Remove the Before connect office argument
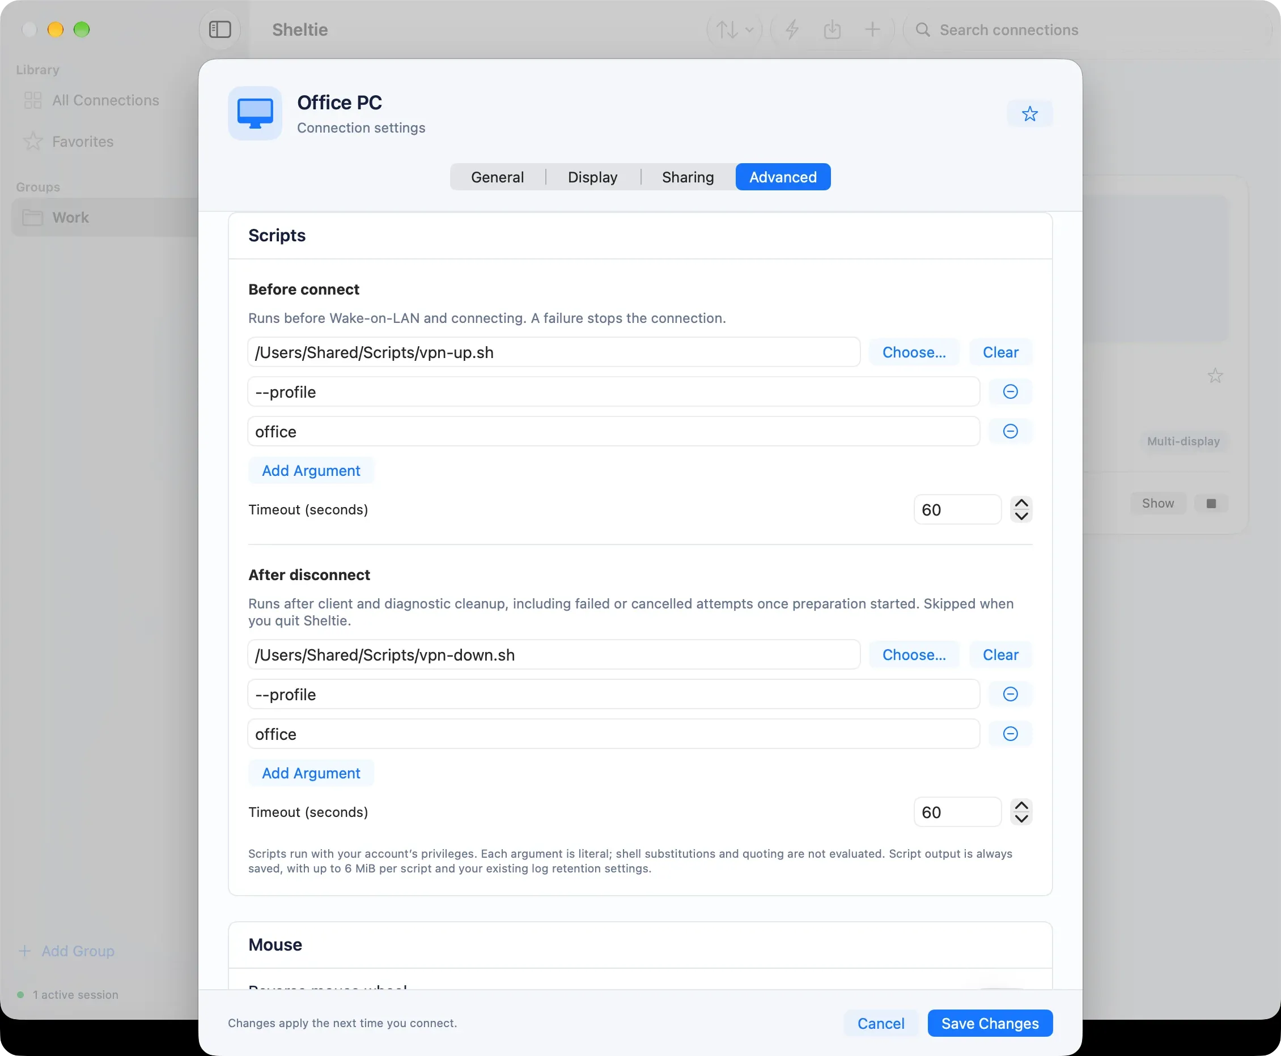 [1010, 431]
